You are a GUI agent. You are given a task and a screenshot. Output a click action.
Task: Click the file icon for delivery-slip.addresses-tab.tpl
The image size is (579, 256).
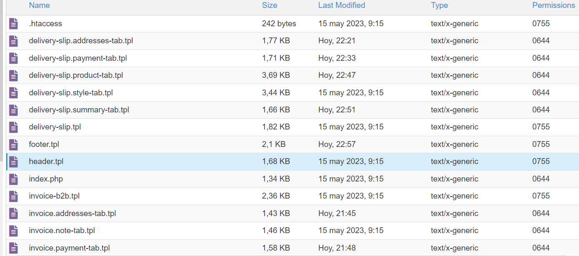tap(14, 41)
